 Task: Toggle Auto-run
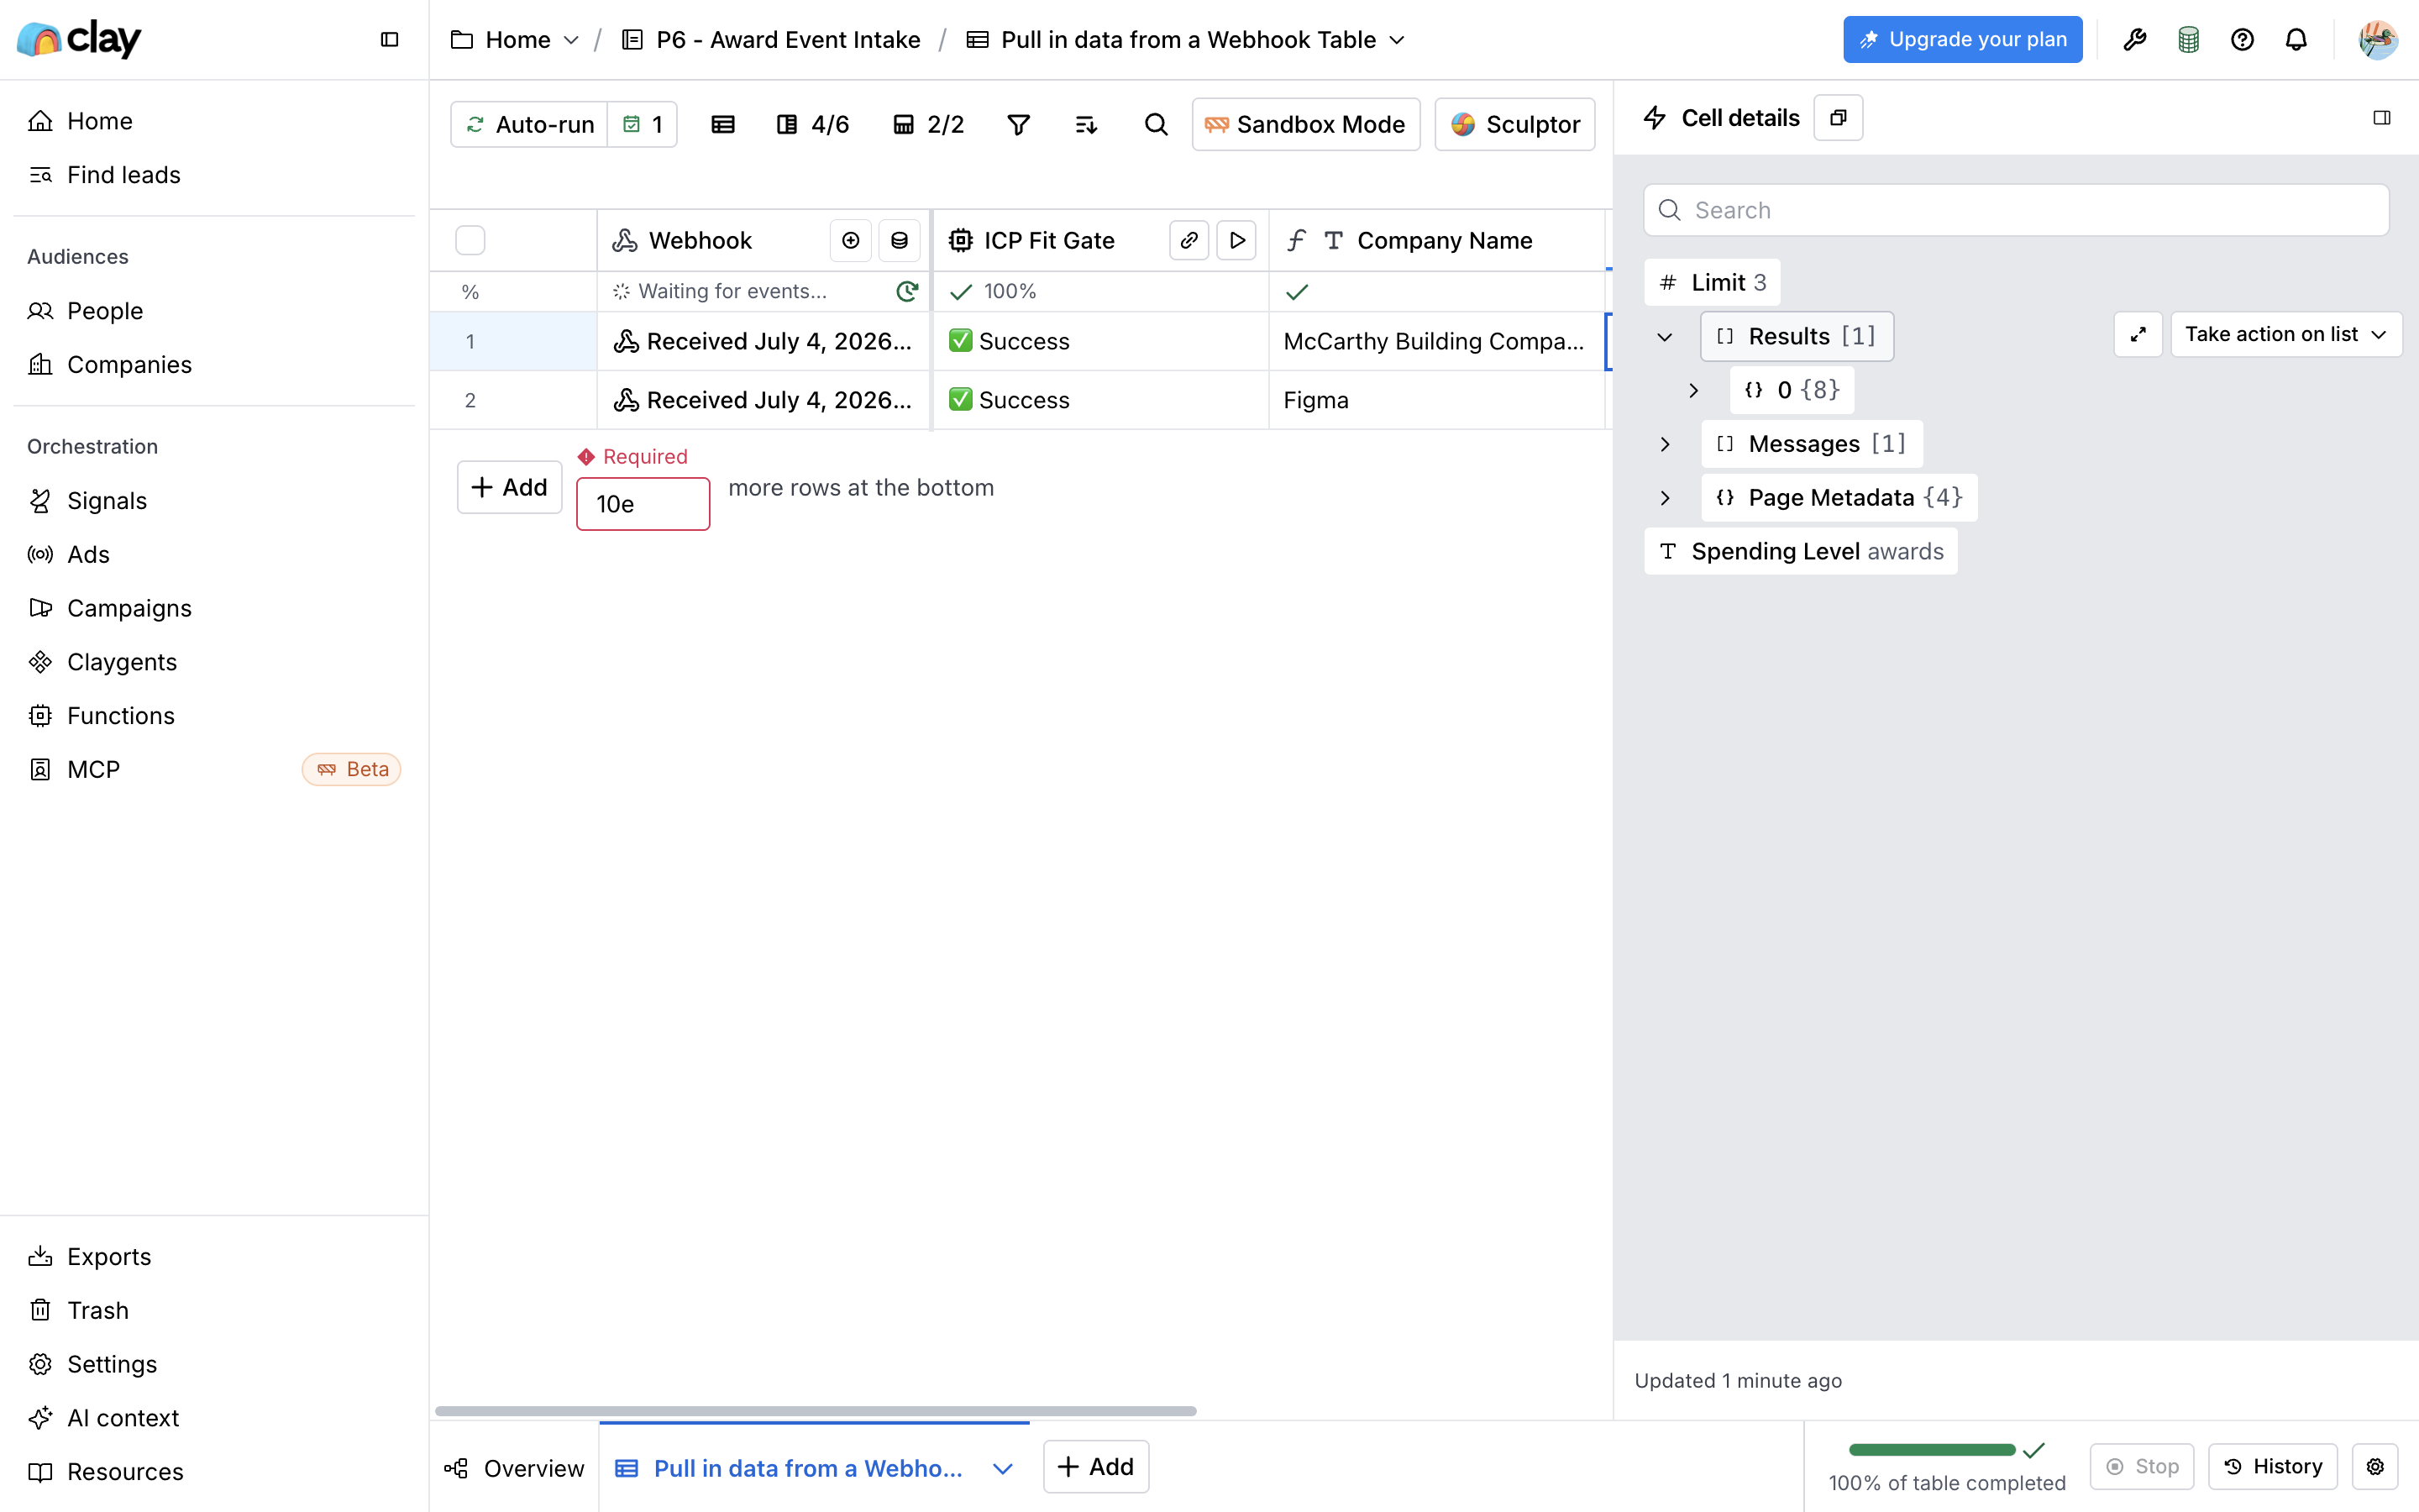click(529, 124)
